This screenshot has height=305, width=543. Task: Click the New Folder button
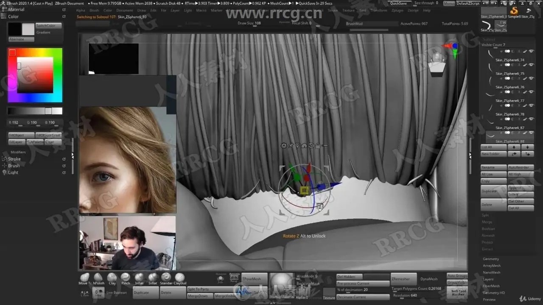(x=493, y=154)
